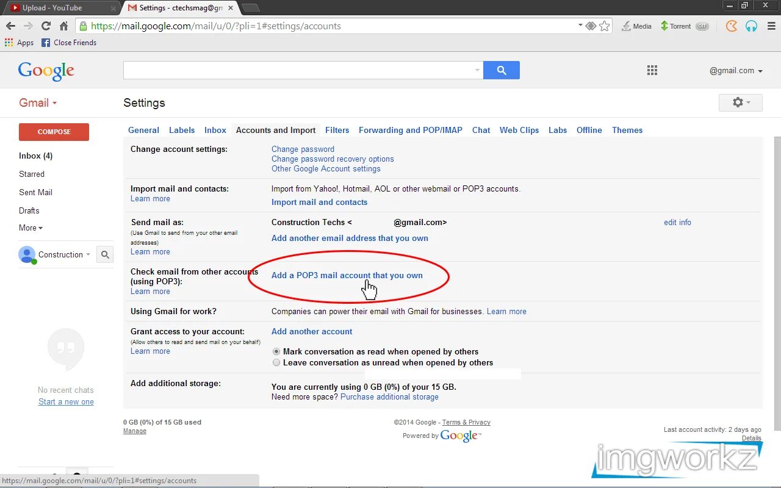The width and height of the screenshot is (781, 488).
Task: Click the Construction profile avatar
Action: click(x=27, y=254)
